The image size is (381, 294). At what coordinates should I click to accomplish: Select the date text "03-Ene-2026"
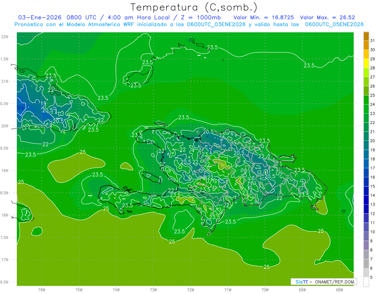[x=40, y=17]
